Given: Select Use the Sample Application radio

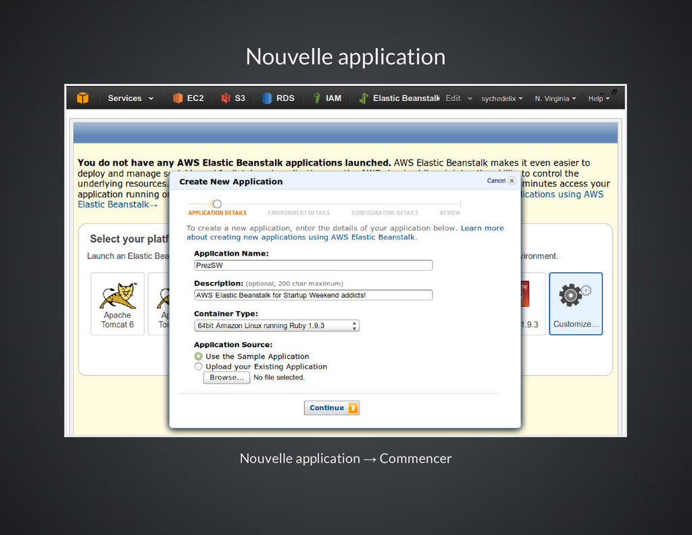Looking at the screenshot, I should coord(199,356).
